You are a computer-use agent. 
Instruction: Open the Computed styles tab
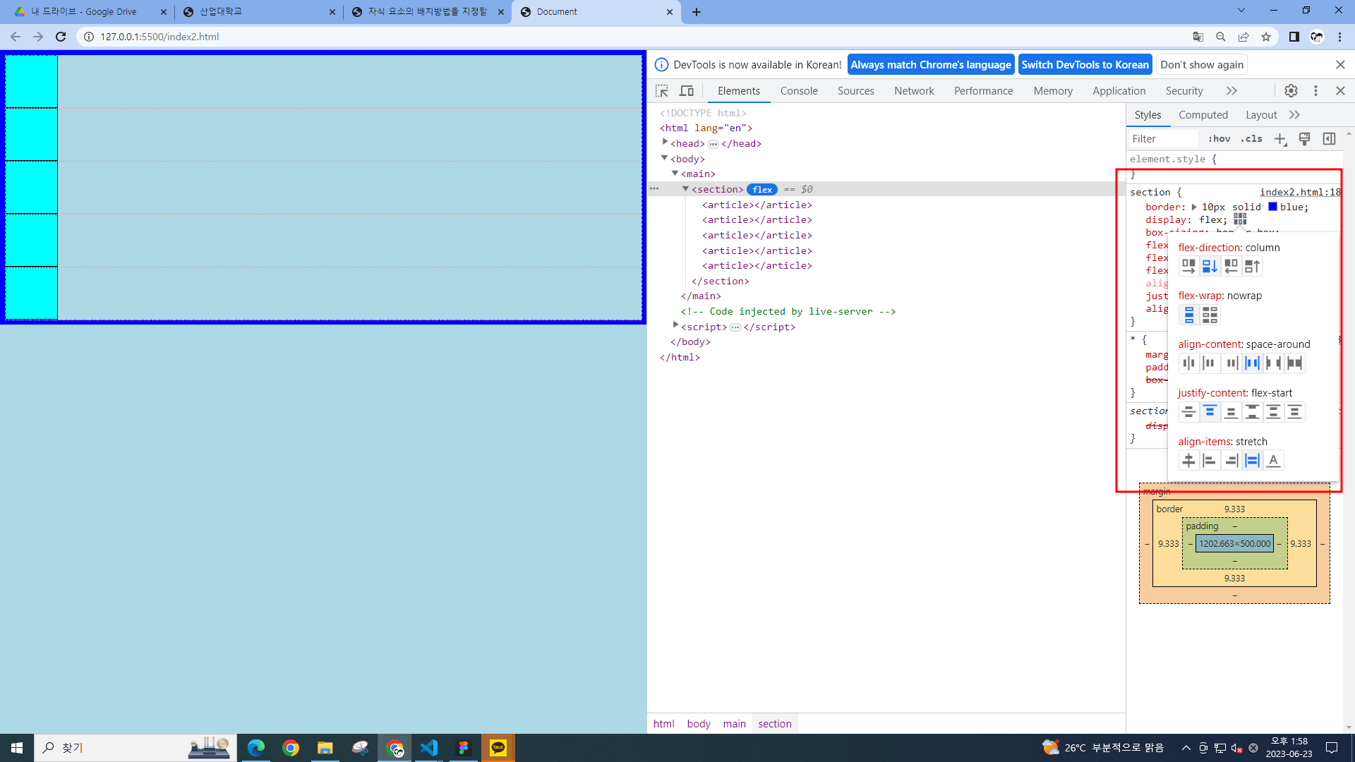[x=1203, y=115]
